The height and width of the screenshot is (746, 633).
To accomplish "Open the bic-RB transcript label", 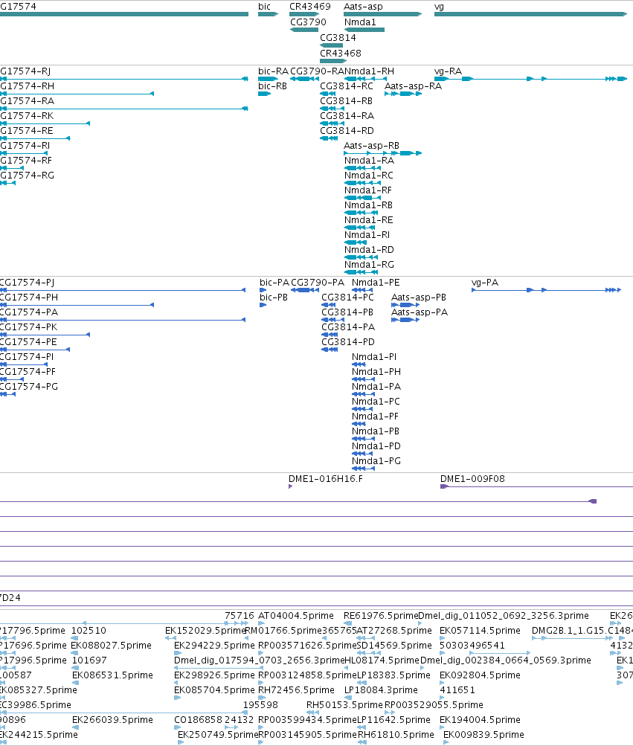I will 273,86.
